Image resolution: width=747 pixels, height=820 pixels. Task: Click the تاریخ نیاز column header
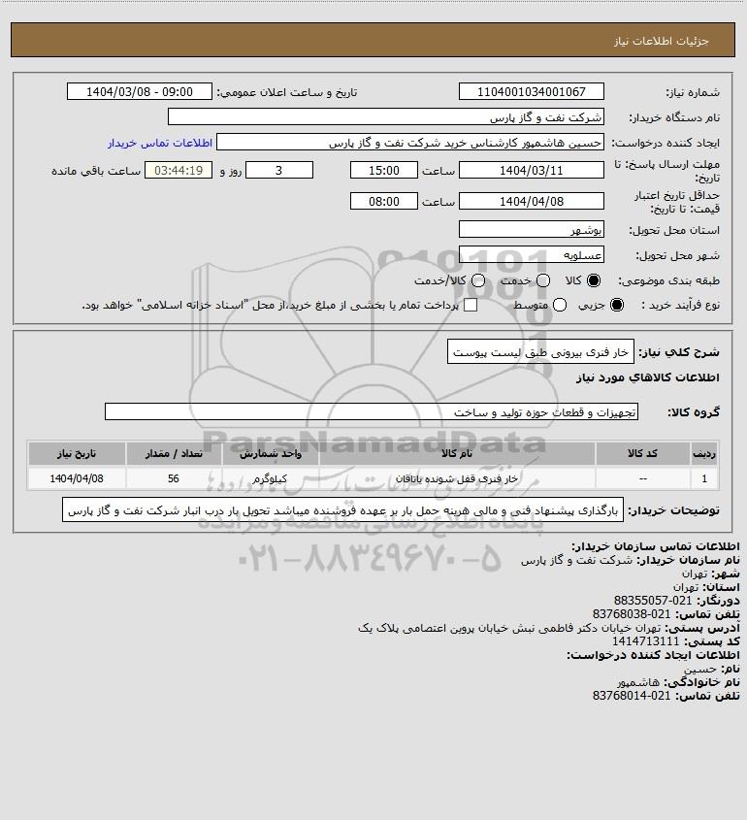(77, 453)
